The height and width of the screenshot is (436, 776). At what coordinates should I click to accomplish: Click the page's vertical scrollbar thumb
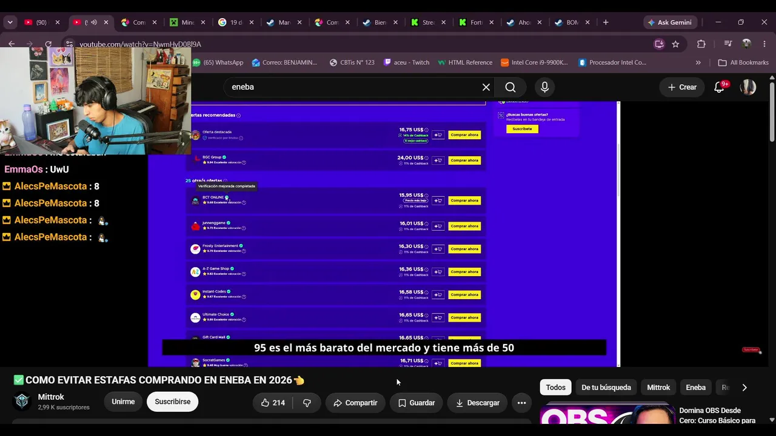(772, 112)
